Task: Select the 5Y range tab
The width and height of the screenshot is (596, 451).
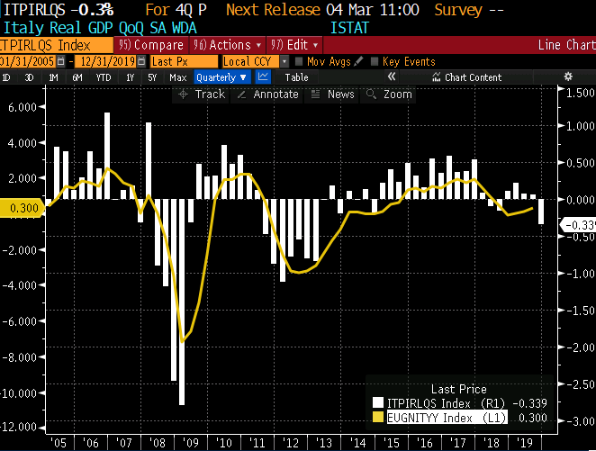Action: (152, 77)
